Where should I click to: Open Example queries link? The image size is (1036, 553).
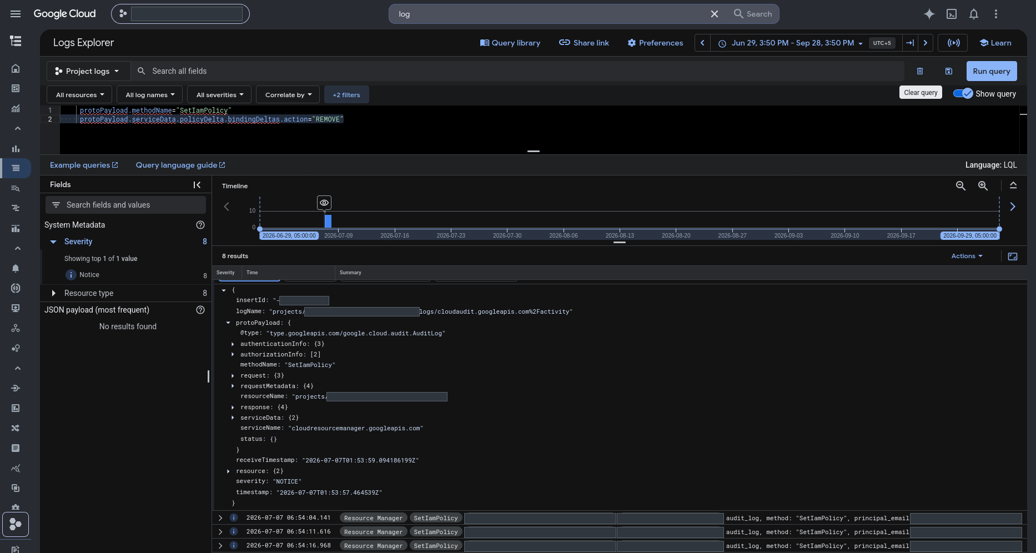point(84,165)
